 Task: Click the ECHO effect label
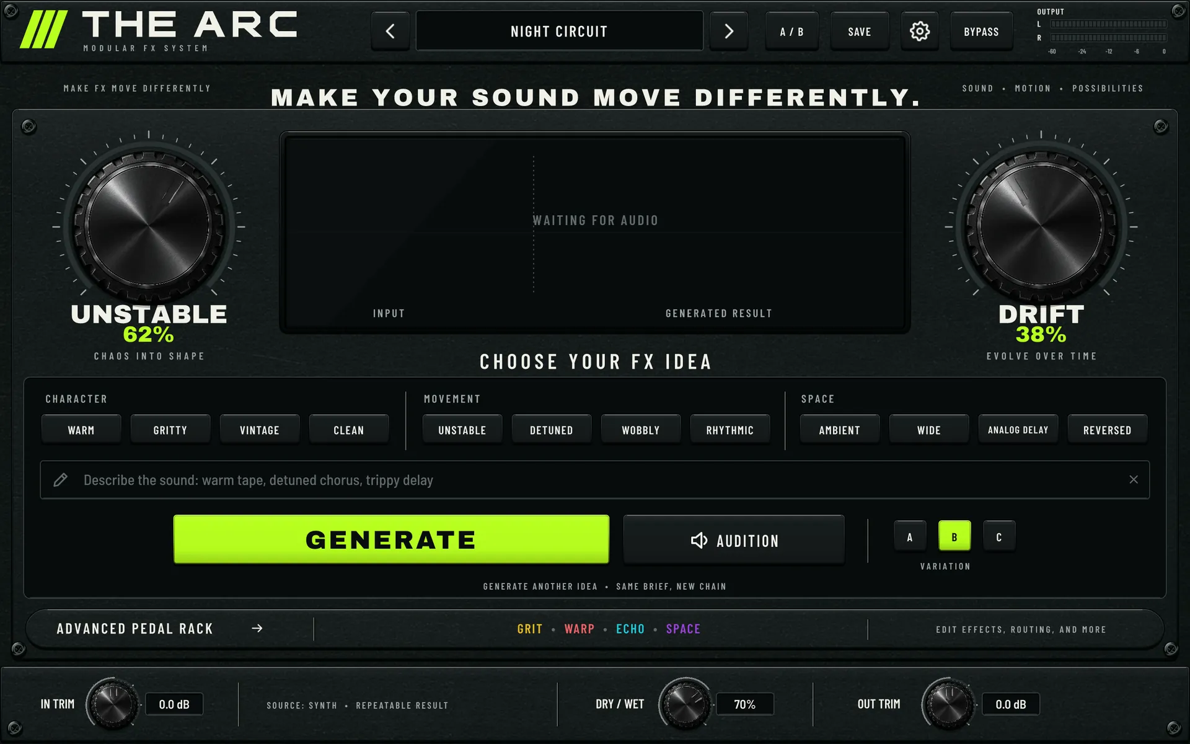630,629
